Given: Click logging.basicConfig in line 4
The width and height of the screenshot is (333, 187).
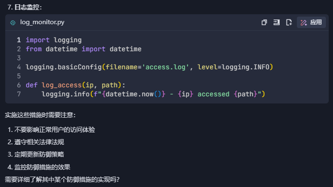Looking at the screenshot, I should click(64, 67).
